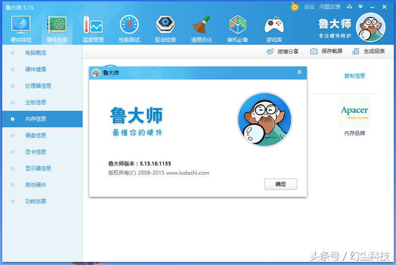Click the 保存截屏 camera icon

coord(314,51)
